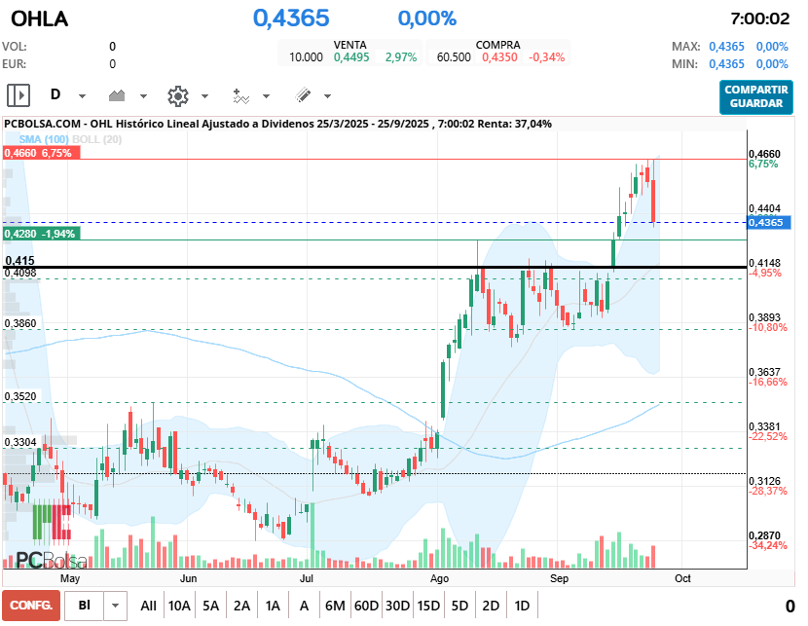Toggle the BOLL (20) indicator label

(x=97, y=139)
